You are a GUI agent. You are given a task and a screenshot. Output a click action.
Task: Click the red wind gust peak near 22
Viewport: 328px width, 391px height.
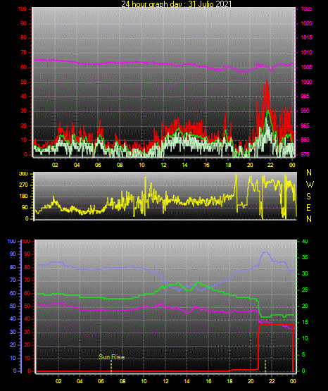[x=267, y=81]
